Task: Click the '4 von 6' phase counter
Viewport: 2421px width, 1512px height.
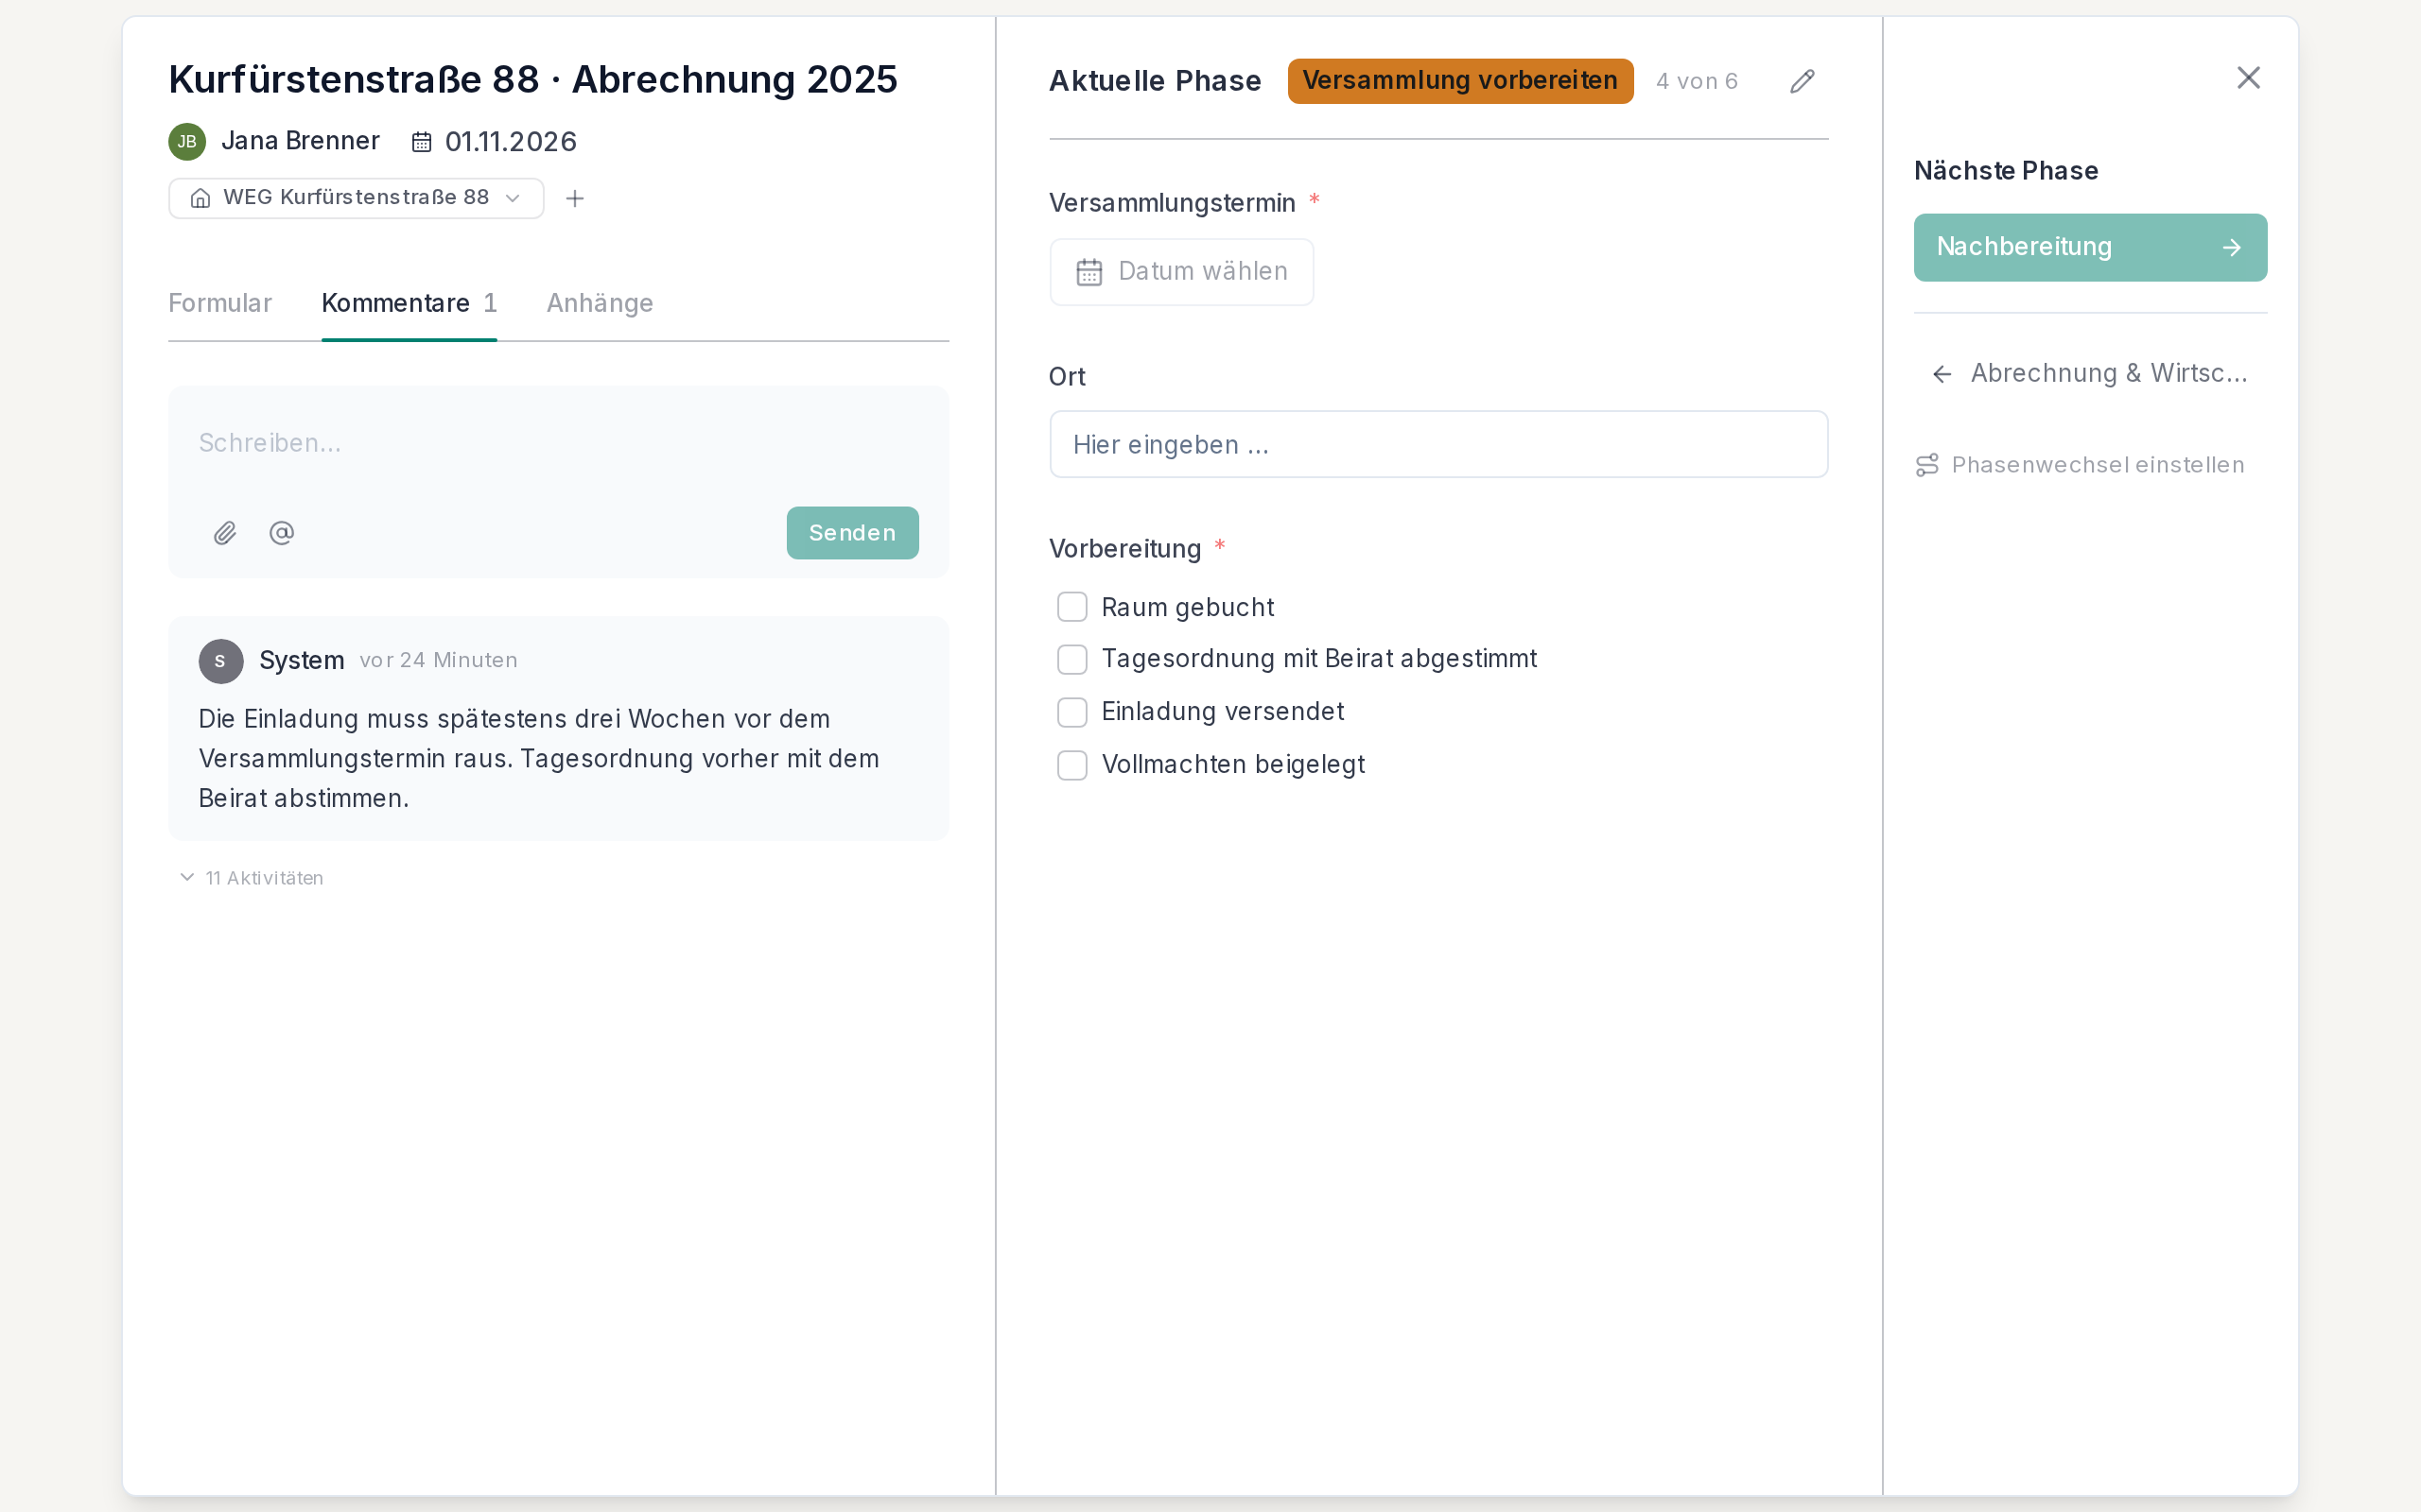Action: 1697,81
